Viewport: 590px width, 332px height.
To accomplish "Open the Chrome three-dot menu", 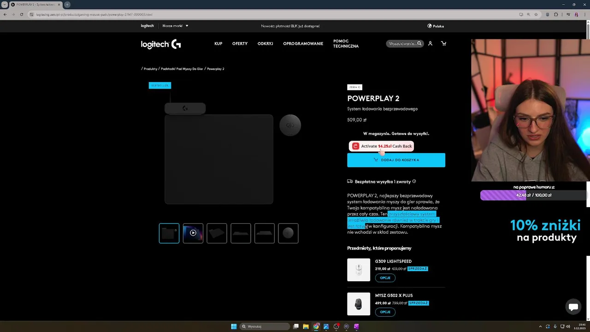I will [584, 14].
